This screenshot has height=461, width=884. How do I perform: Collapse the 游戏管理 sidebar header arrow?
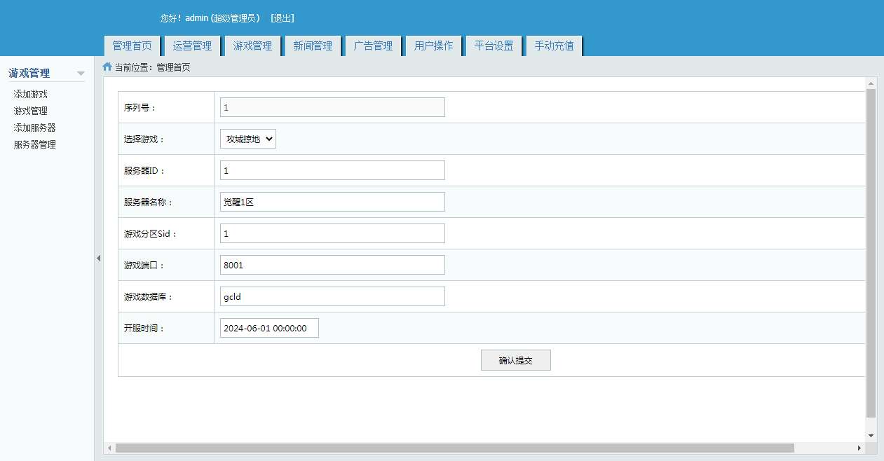point(81,74)
